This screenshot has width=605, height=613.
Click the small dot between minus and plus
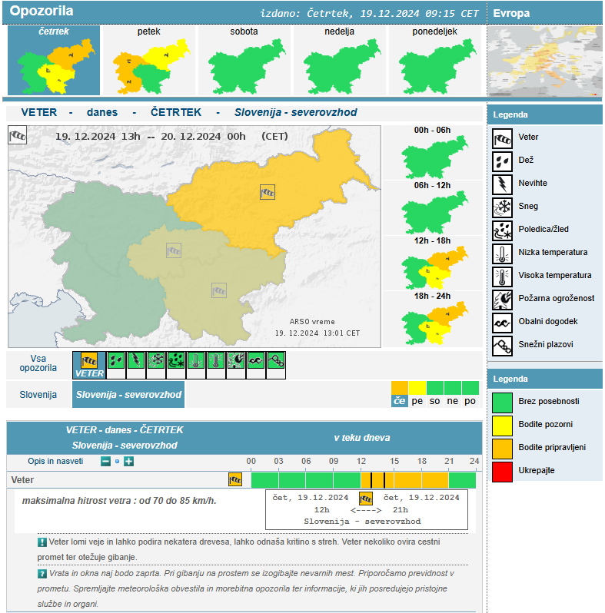(117, 462)
